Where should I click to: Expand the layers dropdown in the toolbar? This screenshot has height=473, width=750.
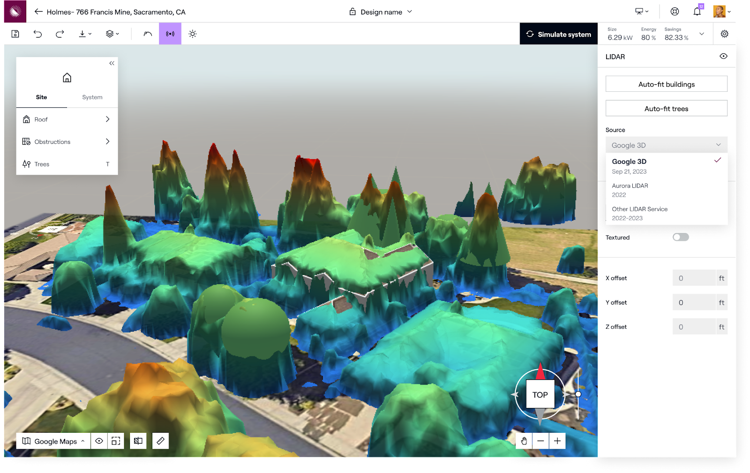click(112, 33)
